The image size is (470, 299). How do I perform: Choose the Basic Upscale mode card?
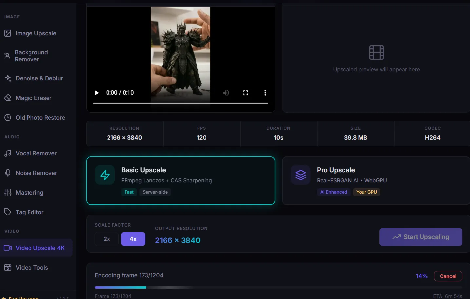point(181,180)
